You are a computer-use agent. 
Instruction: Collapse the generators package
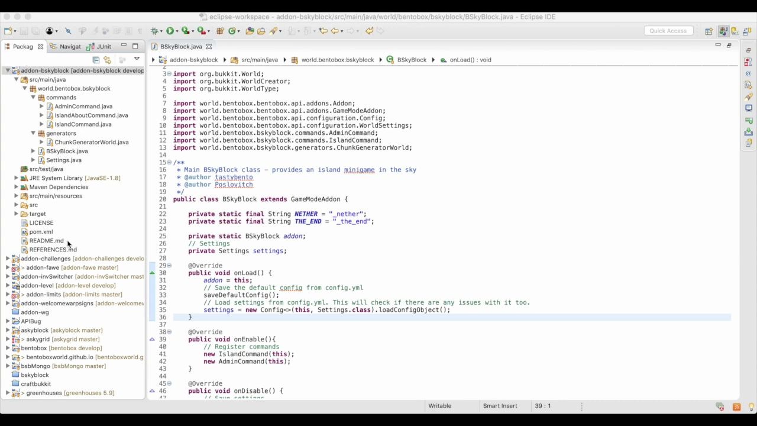point(33,133)
